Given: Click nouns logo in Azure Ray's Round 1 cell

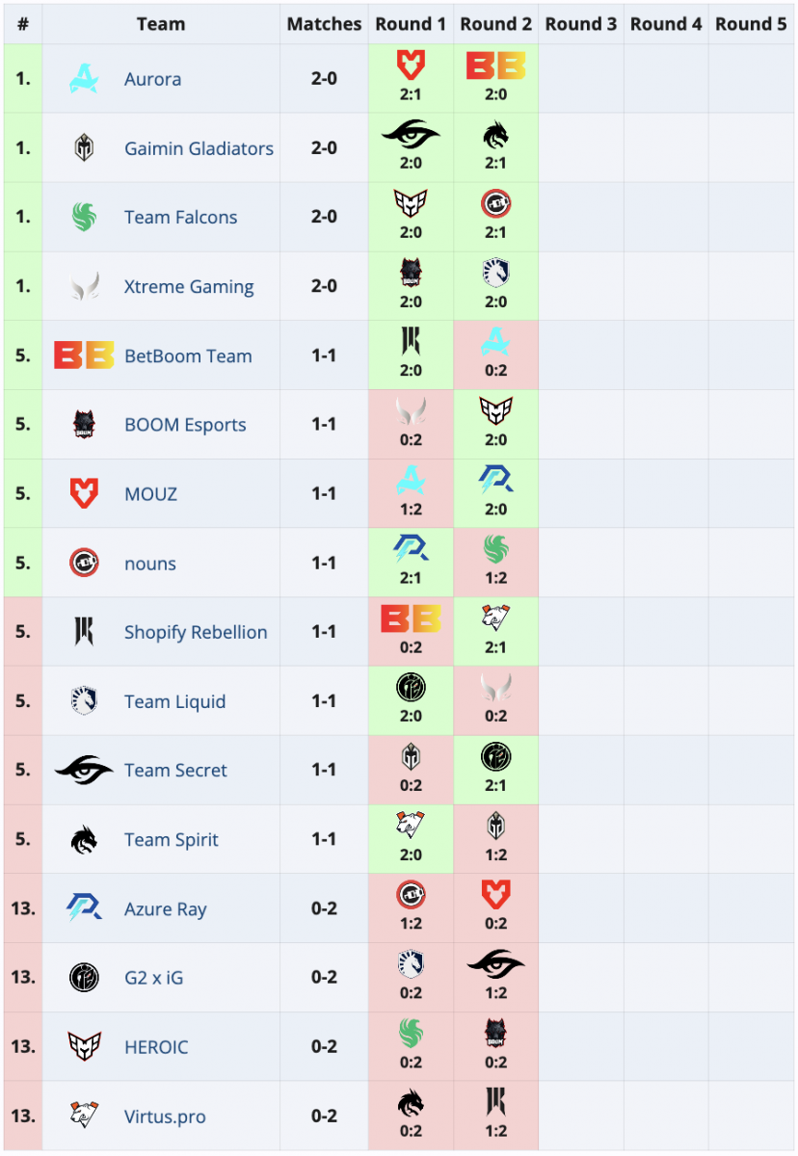Looking at the screenshot, I should 411,896.
